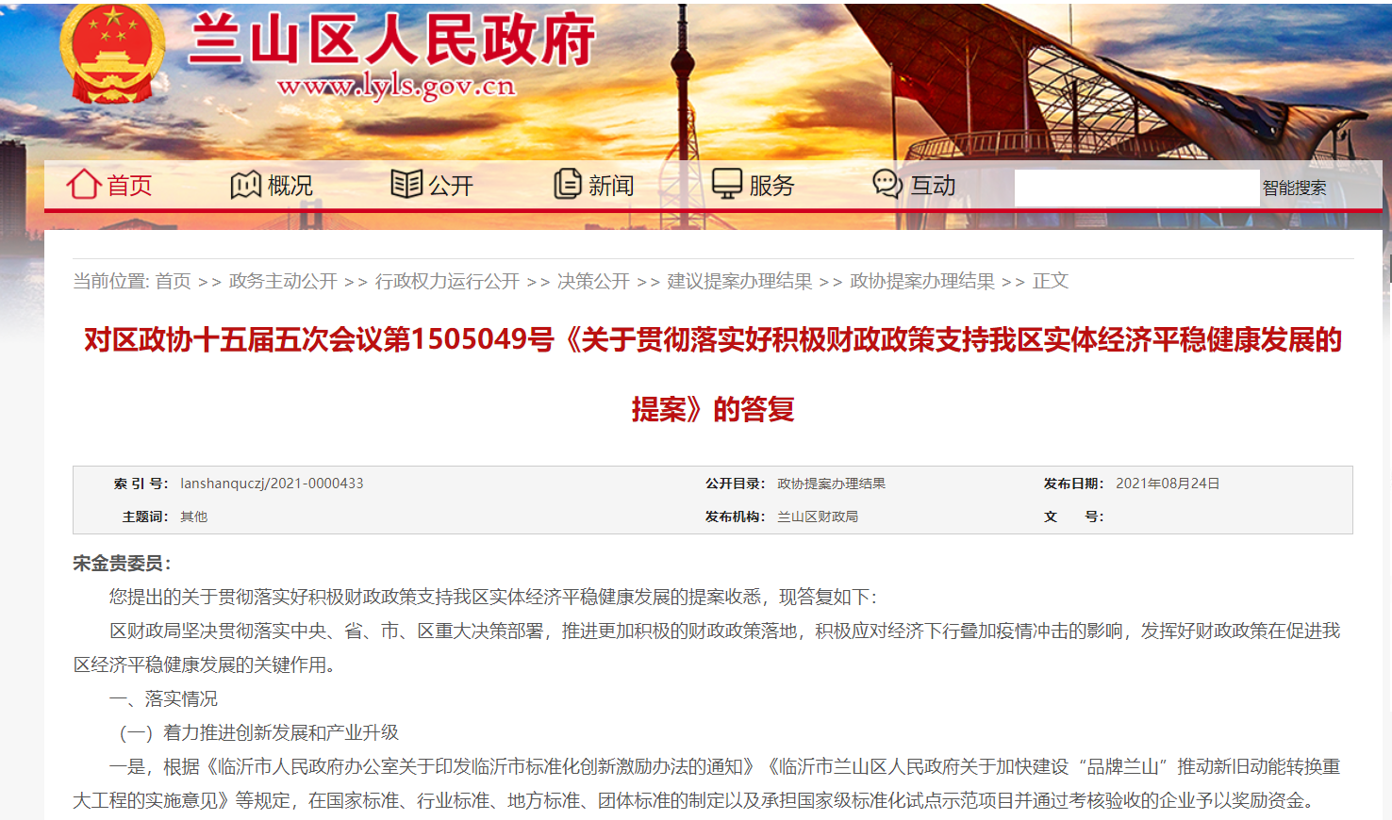
Task: Click the heading 一、落实情况
Action: 163,698
